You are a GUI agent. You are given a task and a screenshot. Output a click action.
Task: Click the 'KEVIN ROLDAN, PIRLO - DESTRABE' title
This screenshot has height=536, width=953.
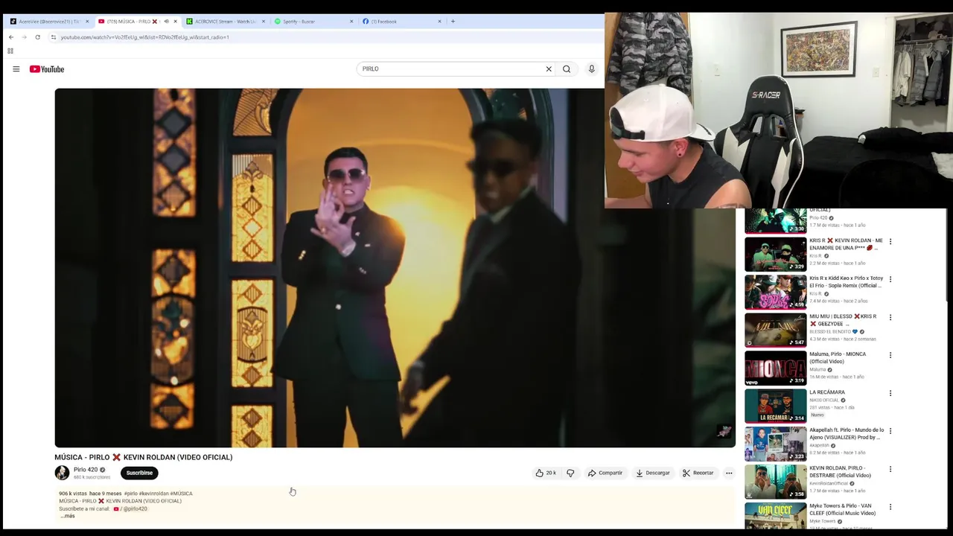coord(841,471)
